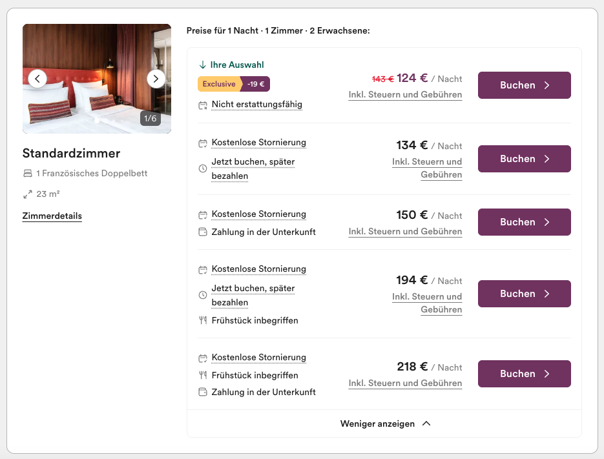This screenshot has width=604, height=459.
Task: Click the cutlery icon in the 194 € offer
Action: tap(203, 320)
